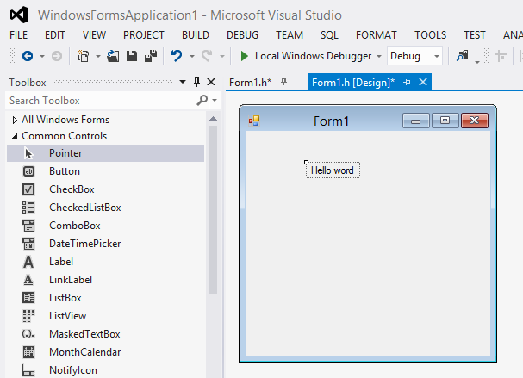Click the Redo arrow icon
Image resolution: width=523 pixels, height=378 pixels.
pos(207,56)
